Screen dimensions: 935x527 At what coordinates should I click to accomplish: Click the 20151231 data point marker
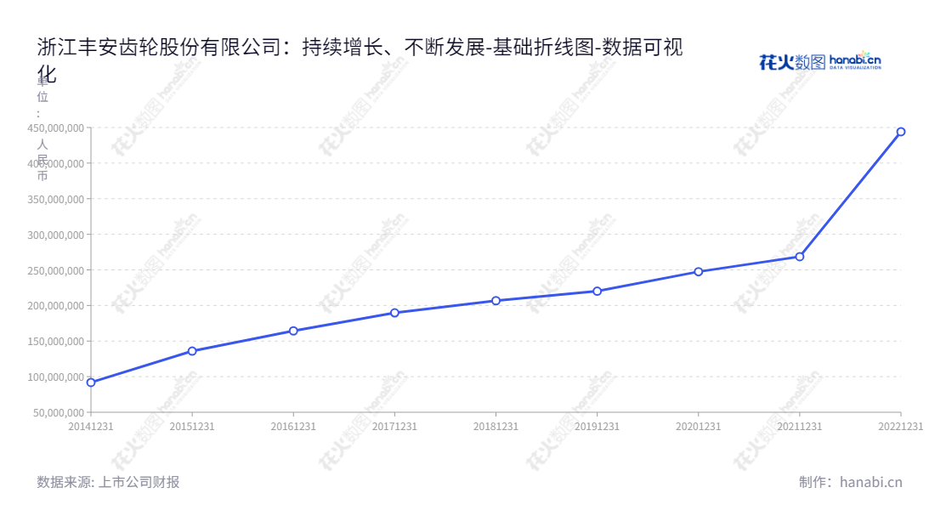coord(192,351)
